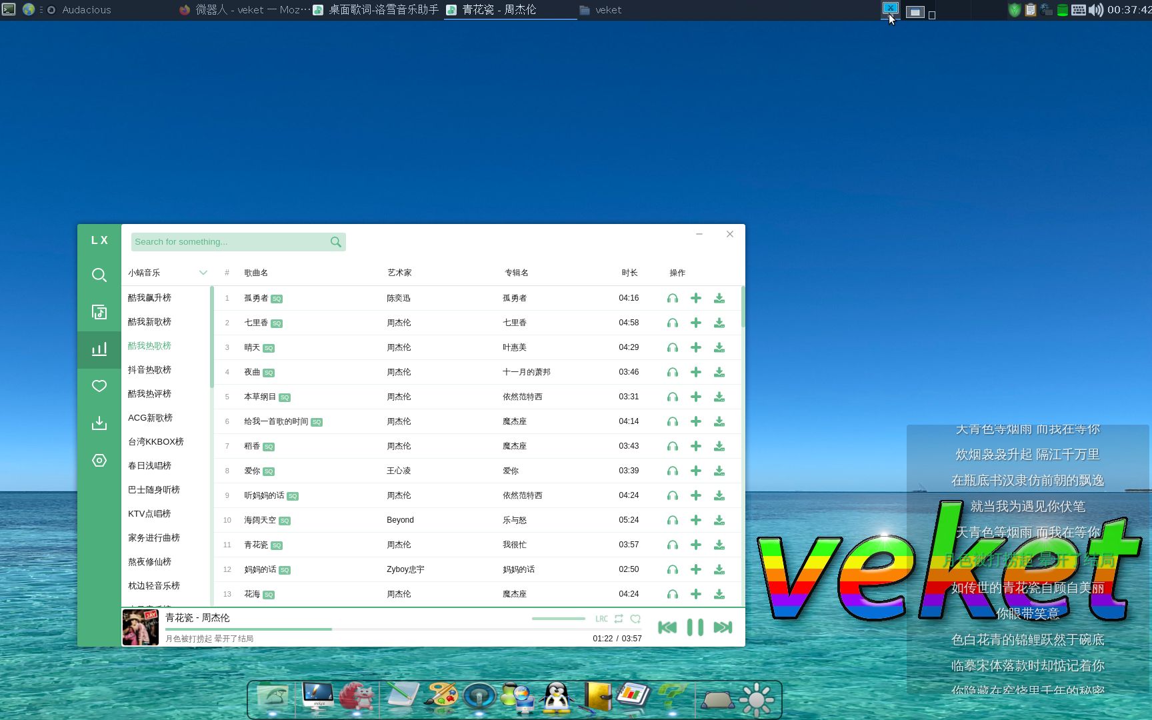Expand the 小蜗音乐 source dropdown
The image size is (1152, 720).
pyautogui.click(x=203, y=273)
